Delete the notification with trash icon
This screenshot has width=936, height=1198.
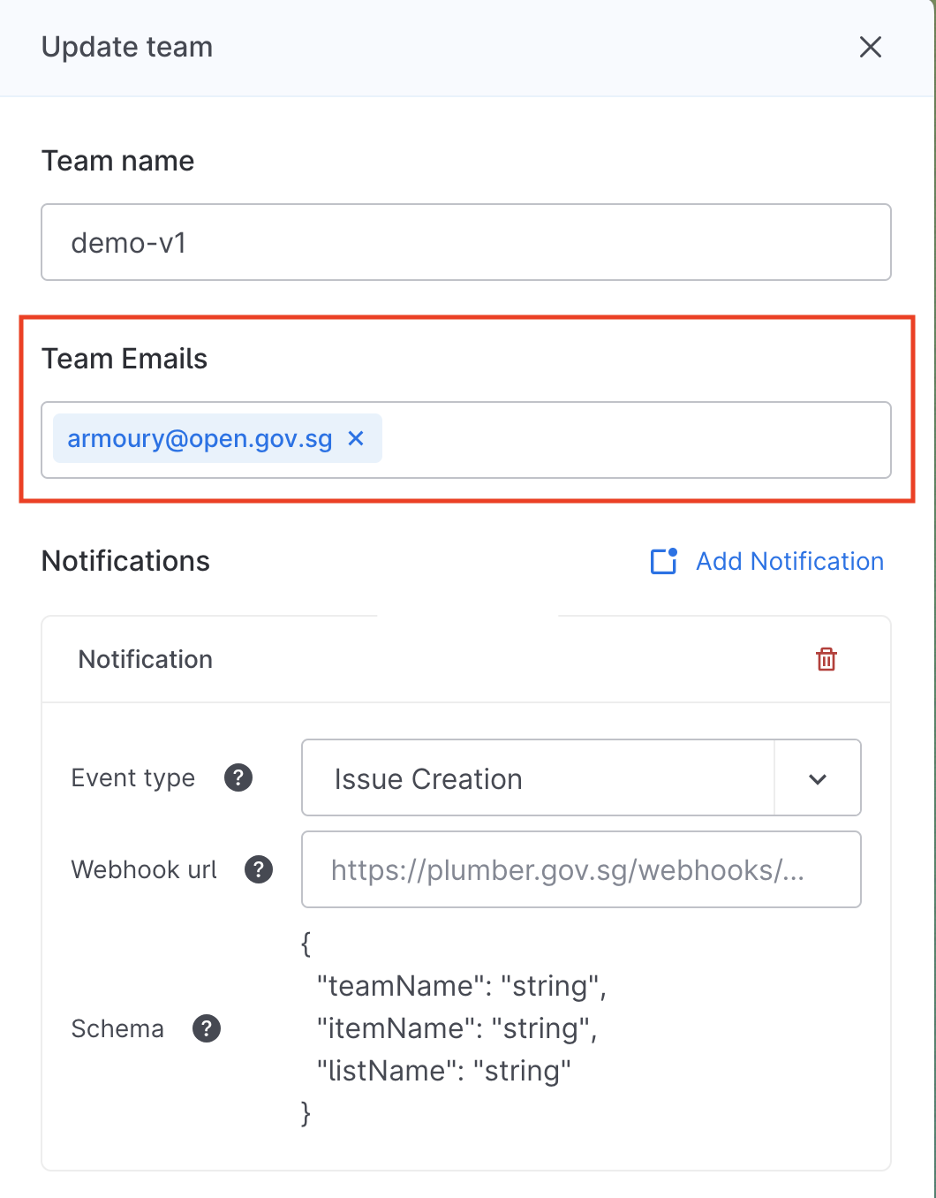coord(827,659)
